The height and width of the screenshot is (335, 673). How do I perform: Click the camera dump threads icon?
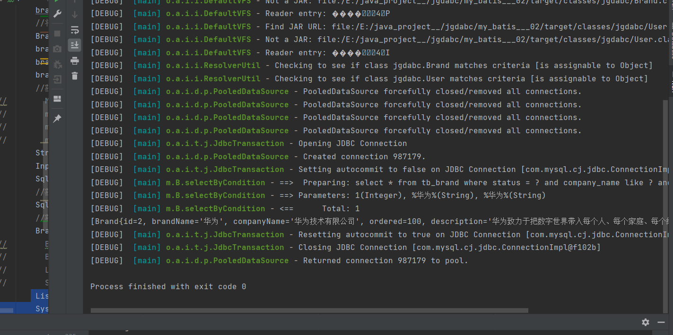click(57, 49)
